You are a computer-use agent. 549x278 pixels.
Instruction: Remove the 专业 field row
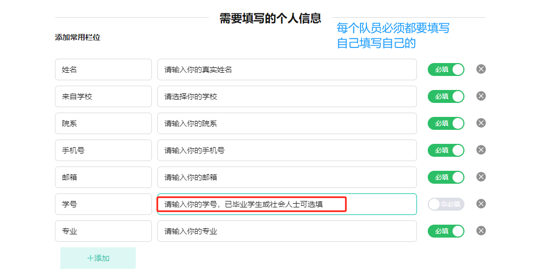(481, 231)
